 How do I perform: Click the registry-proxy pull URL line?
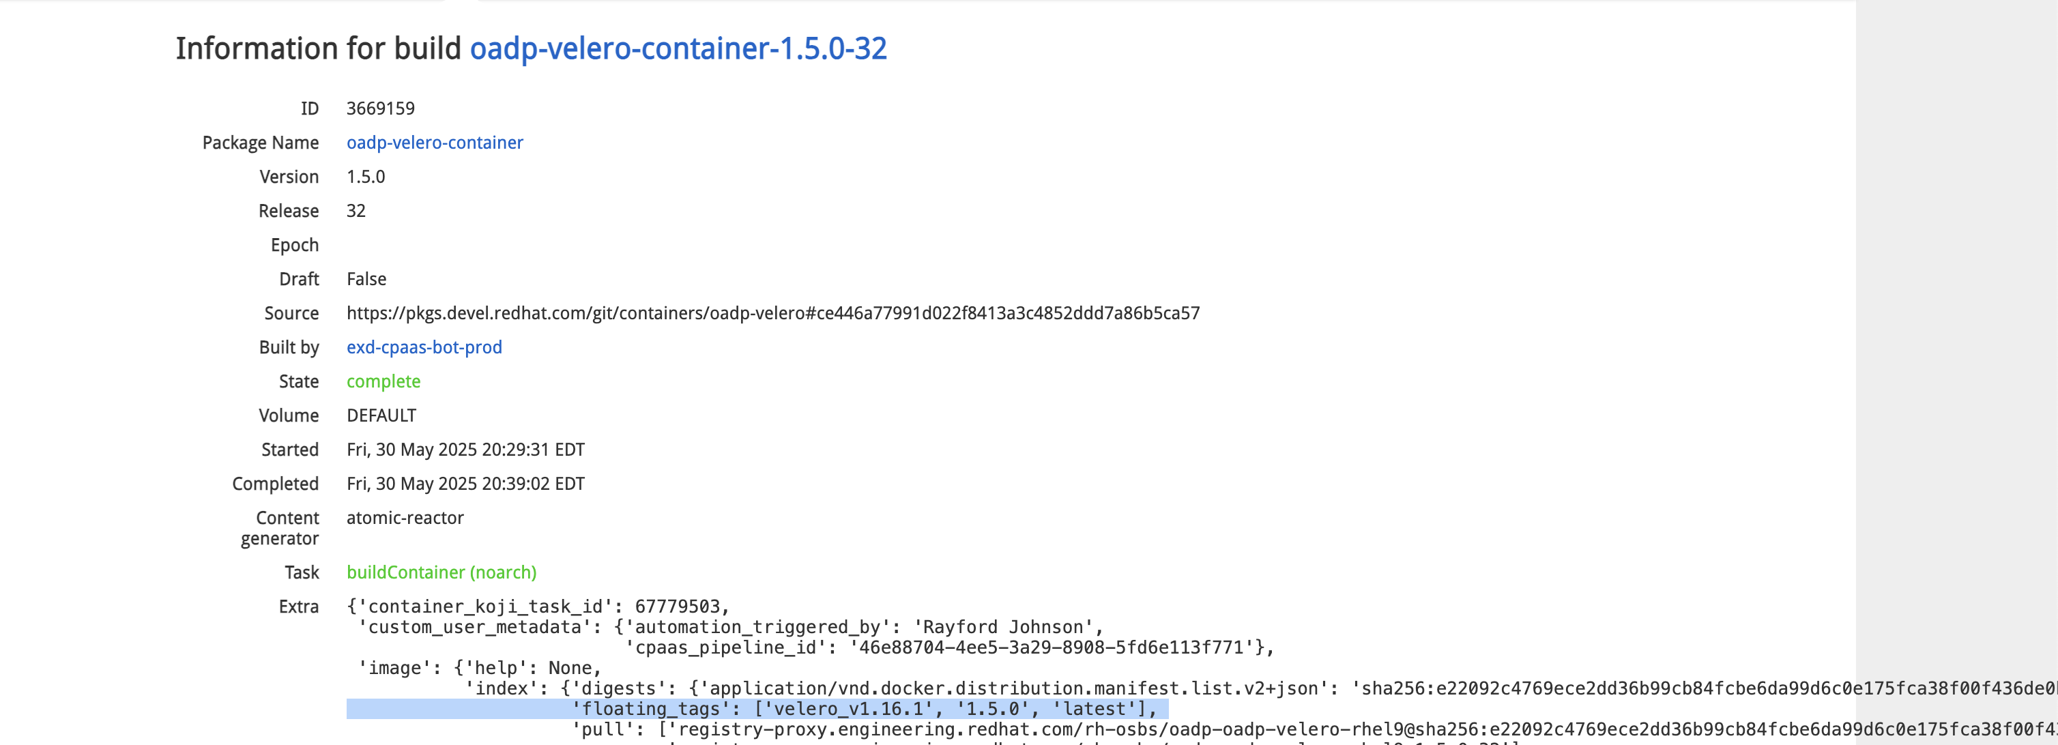tap(1198, 730)
